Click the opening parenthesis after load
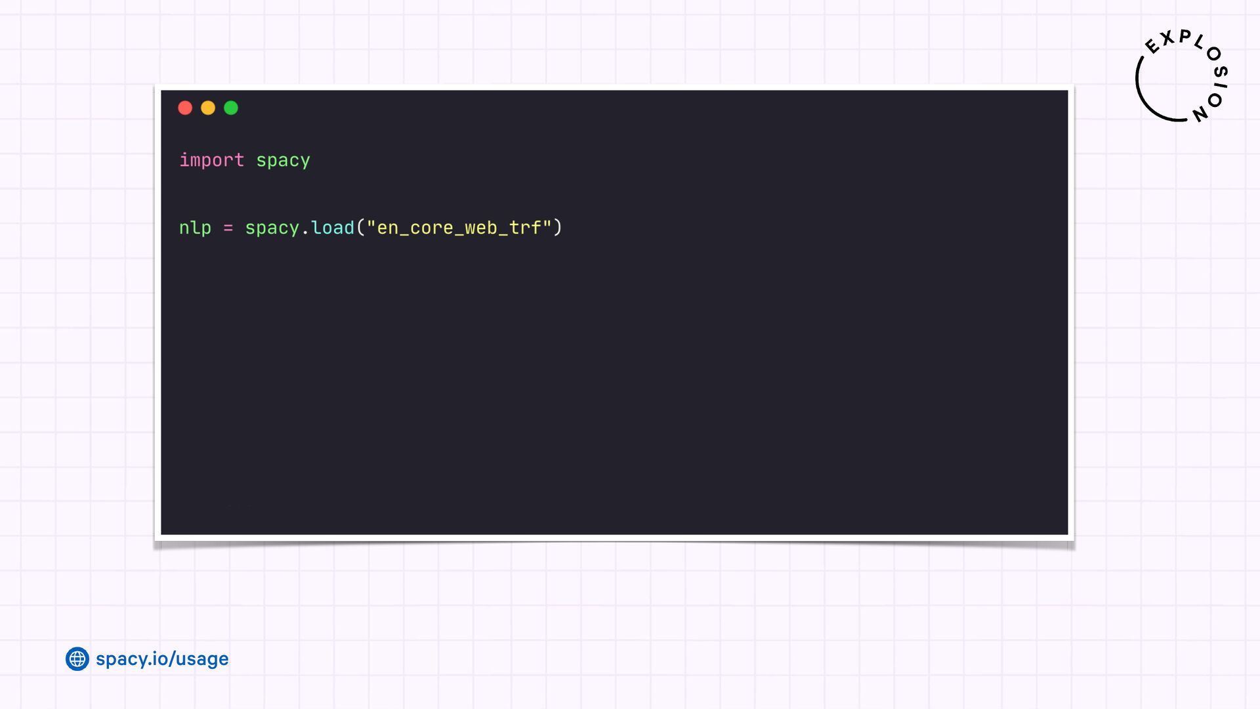This screenshot has height=709, width=1260. (x=360, y=228)
